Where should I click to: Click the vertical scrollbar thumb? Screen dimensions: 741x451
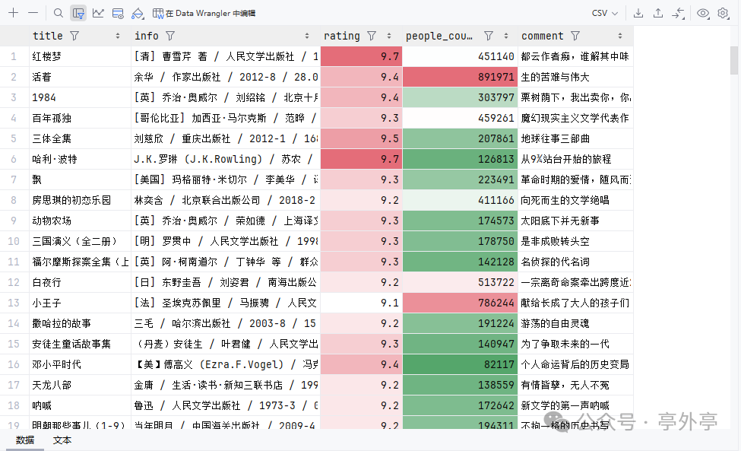[734, 61]
